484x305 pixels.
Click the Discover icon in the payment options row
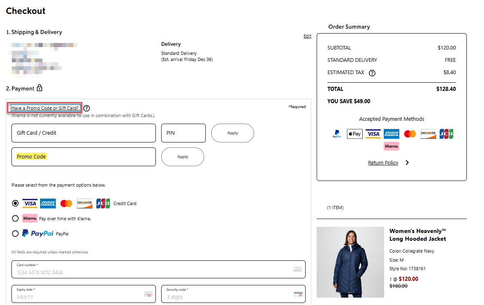[85, 203]
